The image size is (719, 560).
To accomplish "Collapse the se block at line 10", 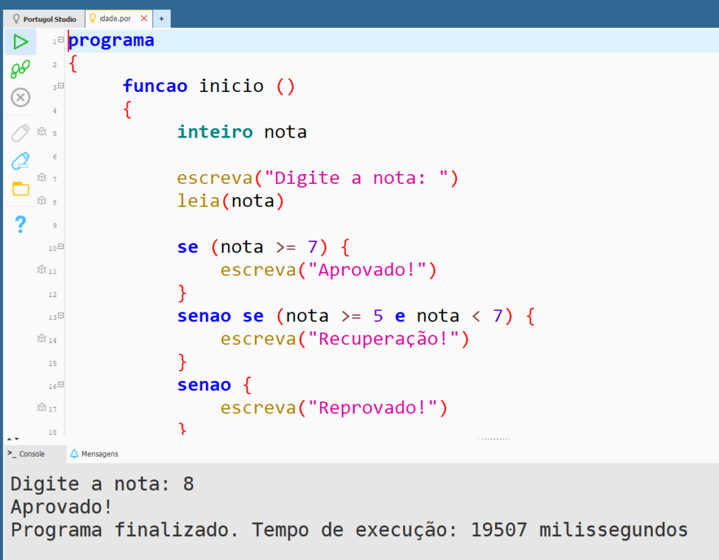I will 61,247.
